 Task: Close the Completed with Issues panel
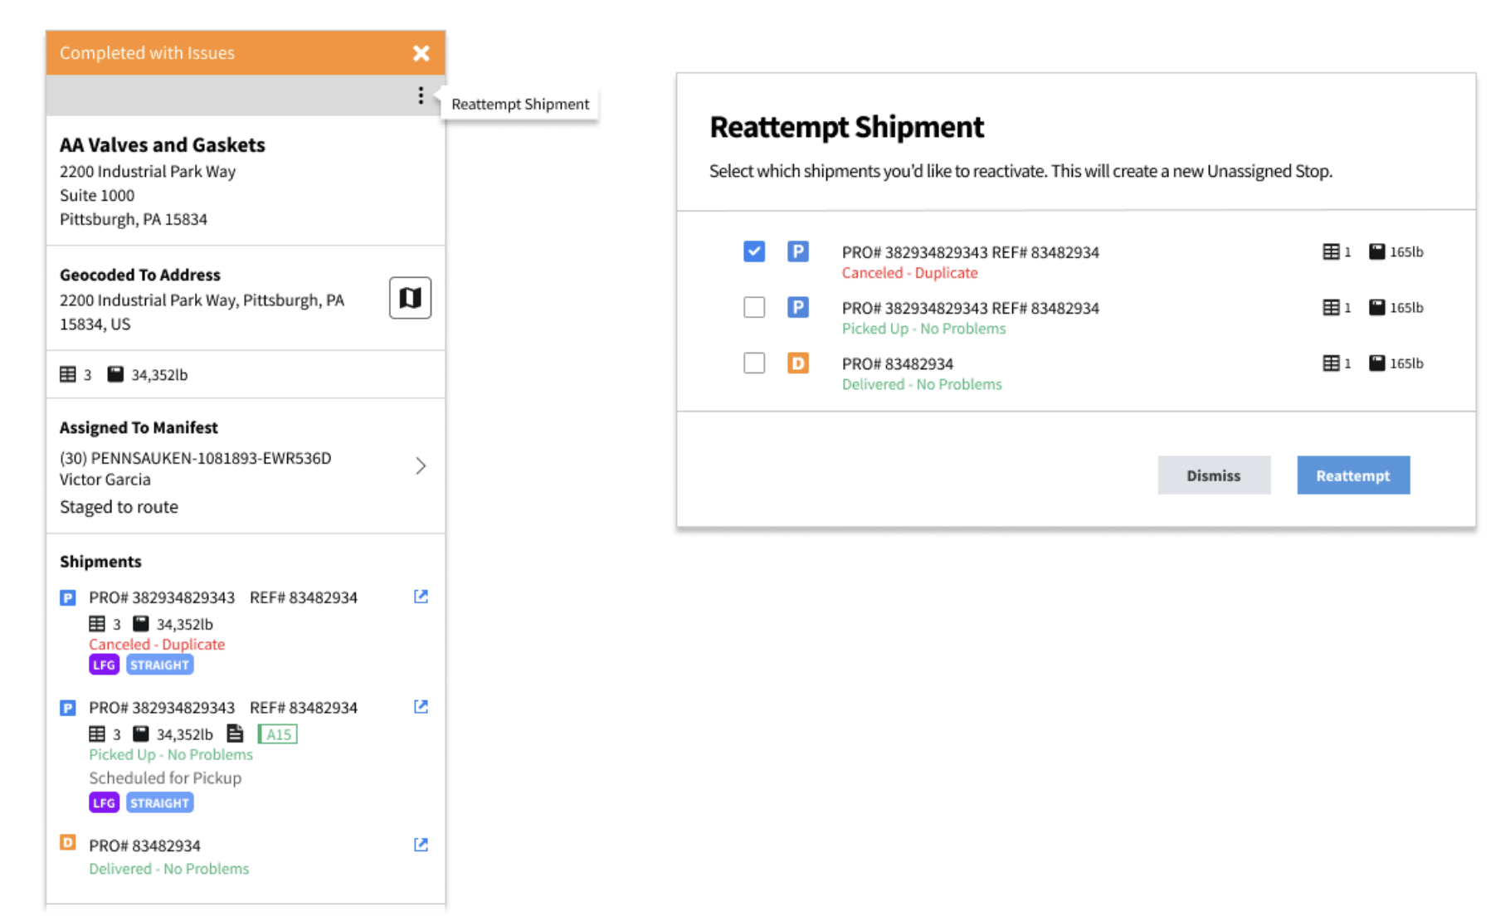pyautogui.click(x=421, y=53)
